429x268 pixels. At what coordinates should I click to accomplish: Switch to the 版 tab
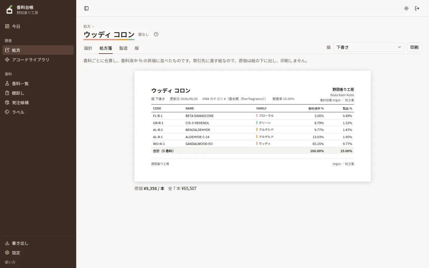137,48
